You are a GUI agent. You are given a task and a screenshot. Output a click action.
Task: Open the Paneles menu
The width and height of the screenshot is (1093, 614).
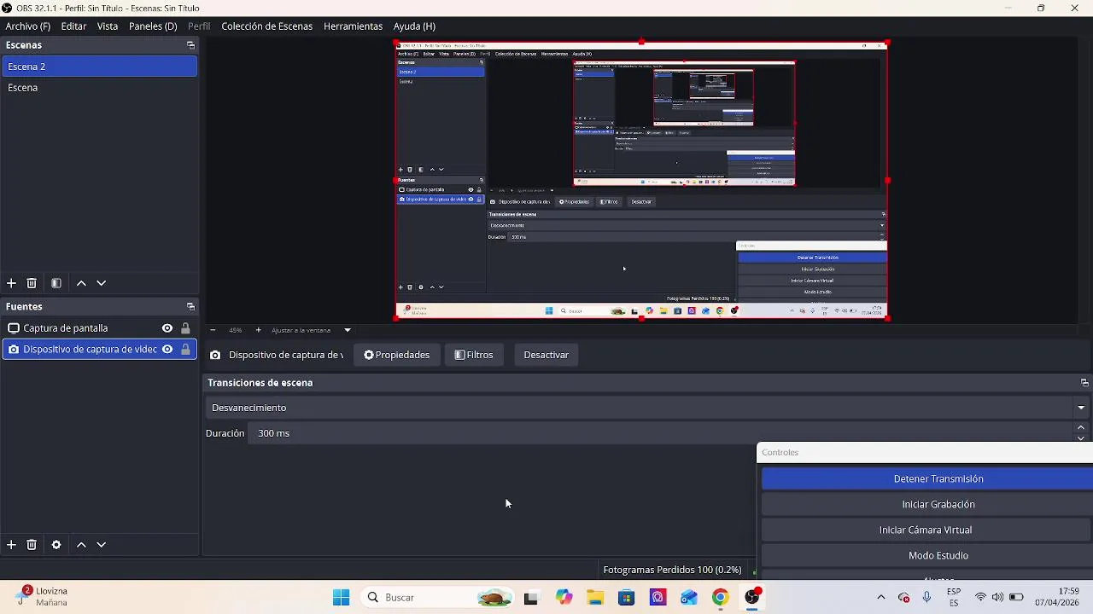tap(153, 26)
